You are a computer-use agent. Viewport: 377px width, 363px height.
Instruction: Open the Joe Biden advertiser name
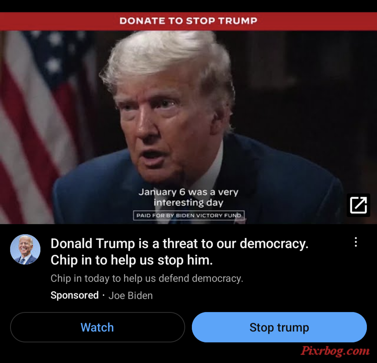(131, 295)
